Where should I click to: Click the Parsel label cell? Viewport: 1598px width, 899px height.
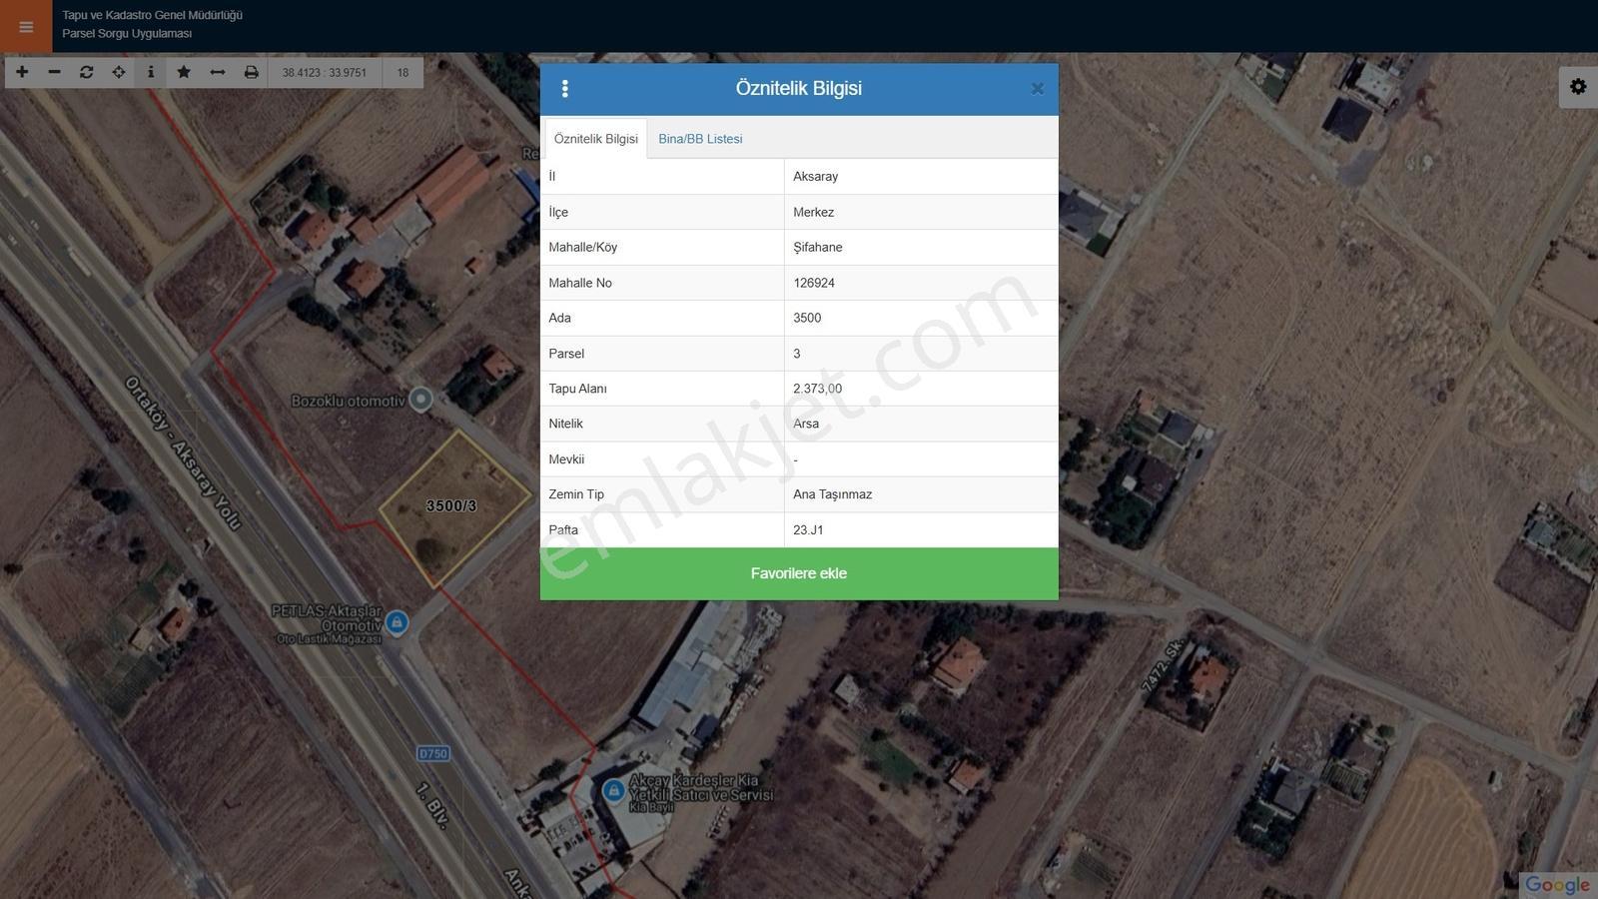click(x=662, y=353)
